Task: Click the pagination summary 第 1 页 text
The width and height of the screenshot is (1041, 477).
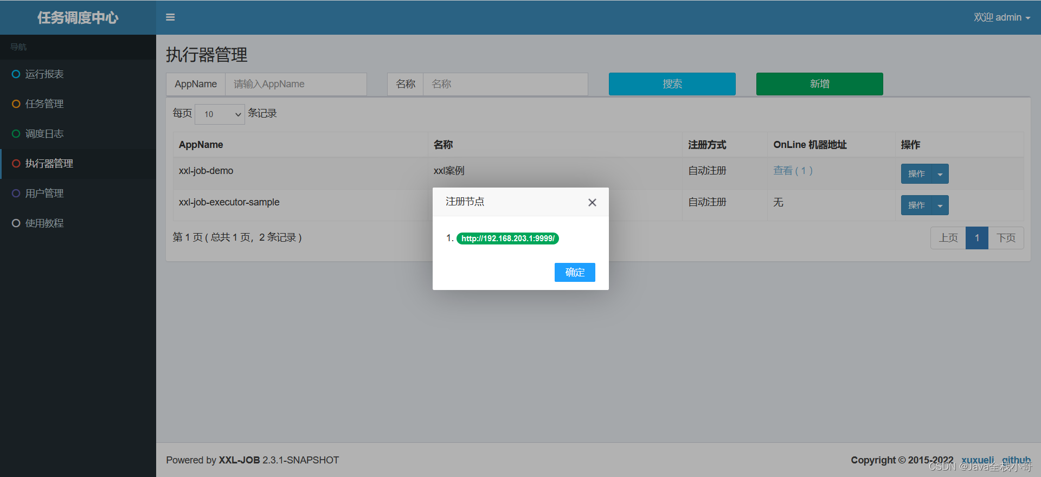Action: (x=237, y=237)
